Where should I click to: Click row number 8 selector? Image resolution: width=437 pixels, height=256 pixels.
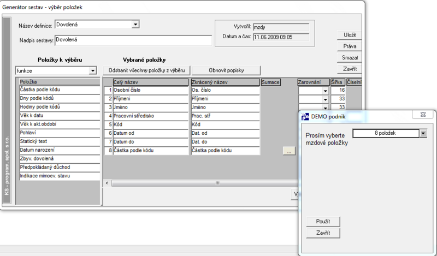coord(108,151)
